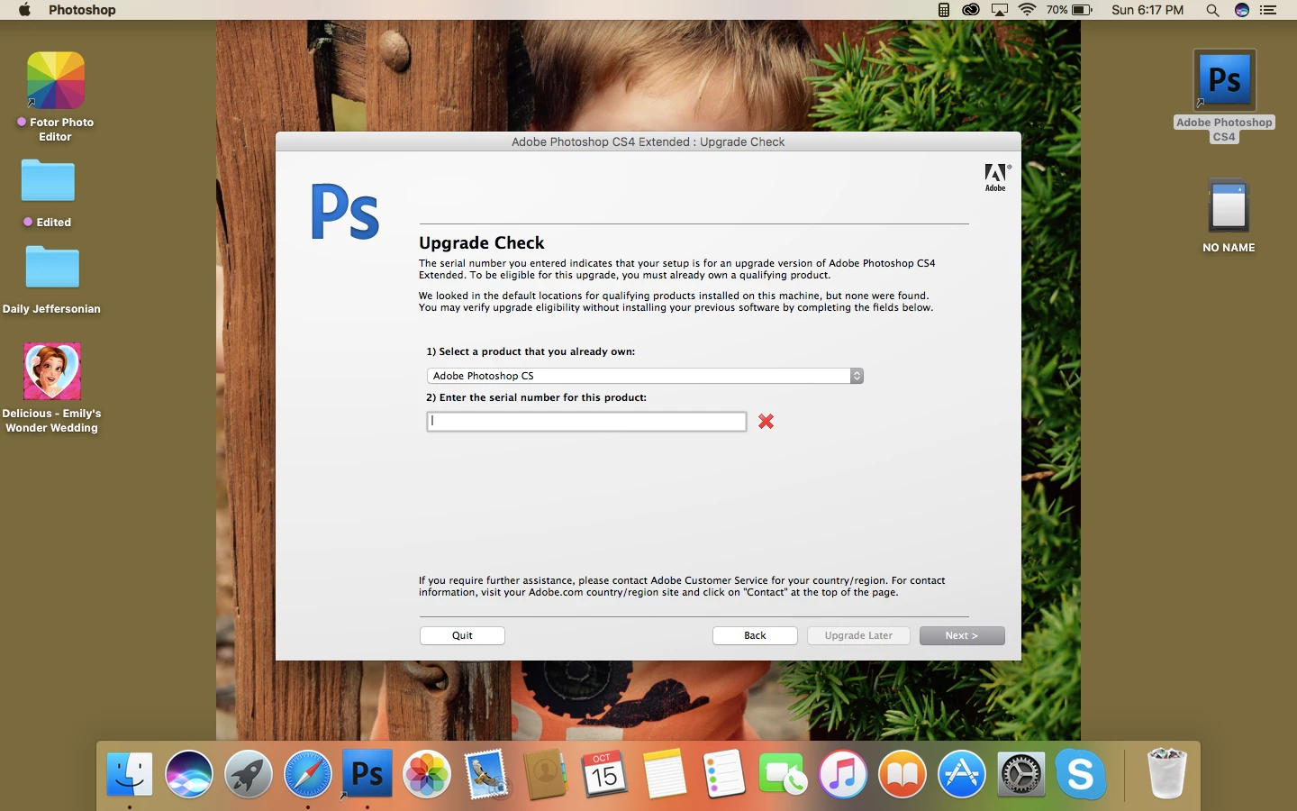1297x811 pixels.
Task: Click the battery 70% indicator
Action: pos(1070,10)
